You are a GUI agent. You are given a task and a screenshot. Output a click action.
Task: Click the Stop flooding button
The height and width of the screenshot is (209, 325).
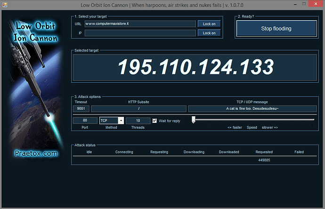click(276, 29)
